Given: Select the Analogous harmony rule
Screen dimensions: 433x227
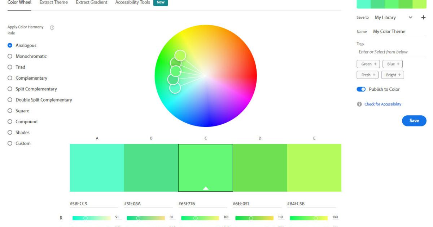Looking at the screenshot, I should click(x=22, y=45).
